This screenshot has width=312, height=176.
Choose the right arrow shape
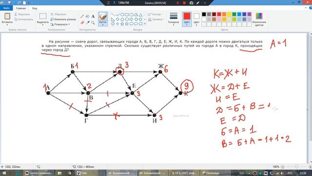(131, 20)
